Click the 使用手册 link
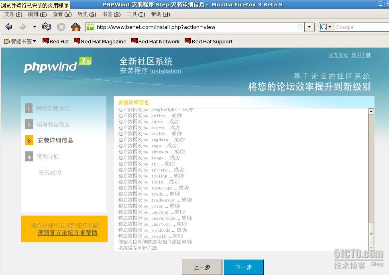This screenshot has width=389, height=275. (x=361, y=55)
